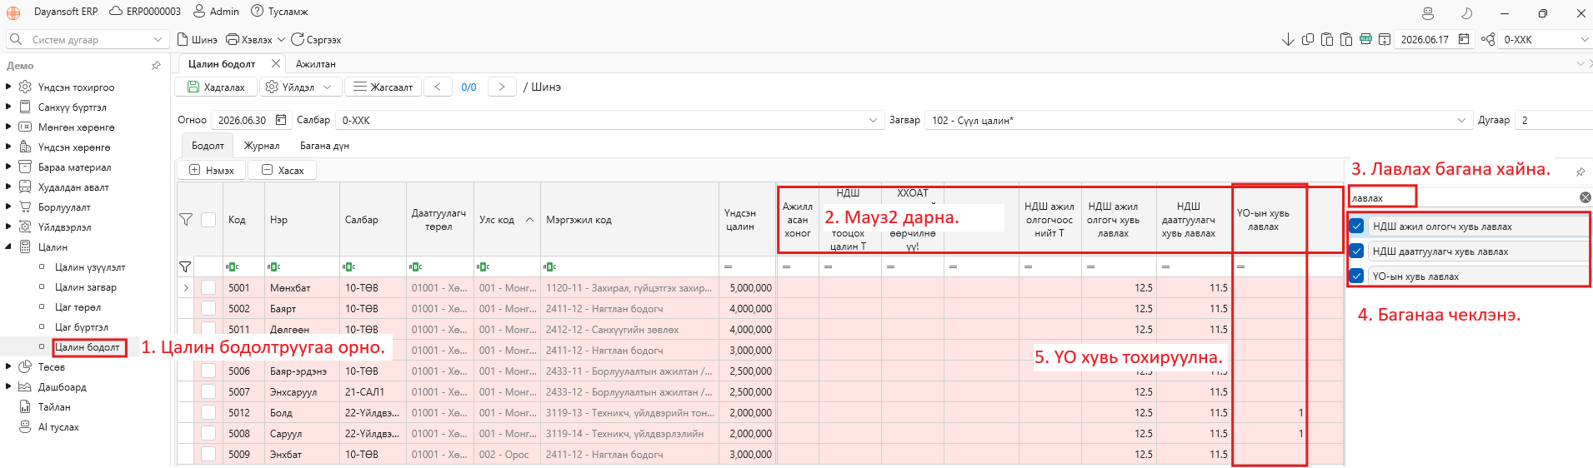Pin the Демо navigation panel

pyautogui.click(x=156, y=65)
